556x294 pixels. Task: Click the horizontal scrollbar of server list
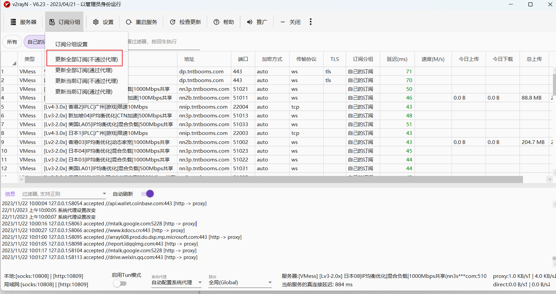(274, 180)
